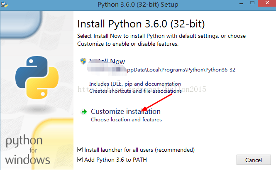The height and width of the screenshot is (170, 276).
Task: Click the Python setup icon in title bar
Action: pyautogui.click(x=4, y=4)
